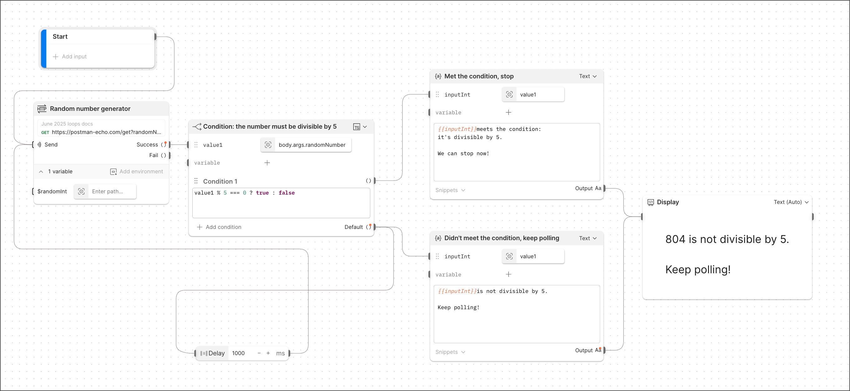Decrease the delay using the minus stepper
This screenshot has height=391, width=850.
click(259, 353)
